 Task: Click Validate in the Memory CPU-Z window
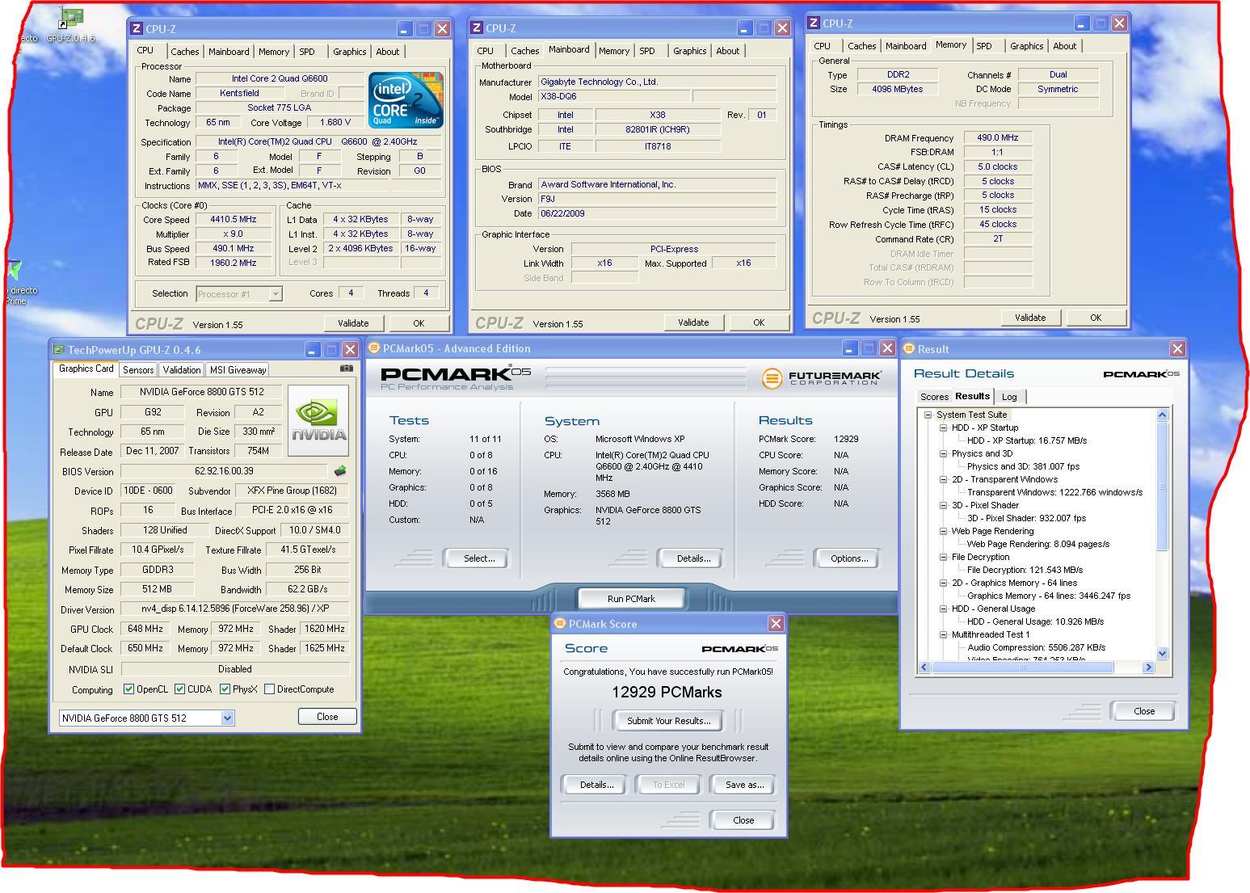[1030, 318]
